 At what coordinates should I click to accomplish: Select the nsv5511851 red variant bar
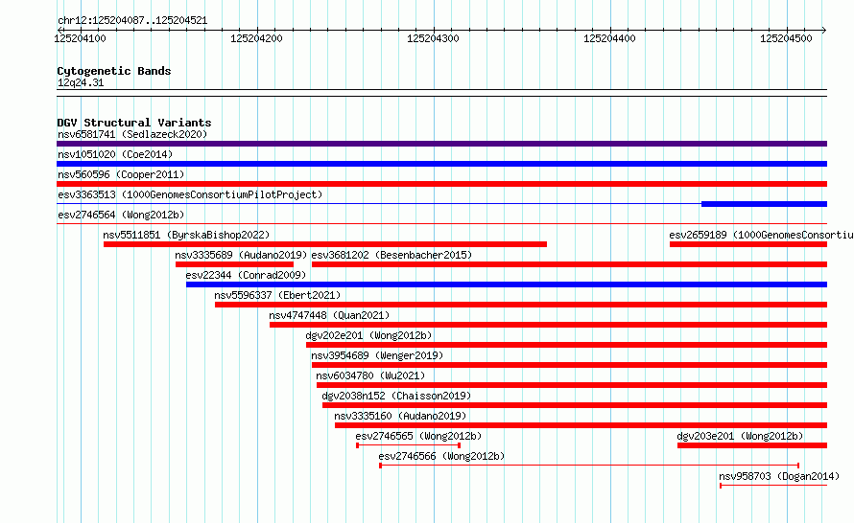[325, 244]
